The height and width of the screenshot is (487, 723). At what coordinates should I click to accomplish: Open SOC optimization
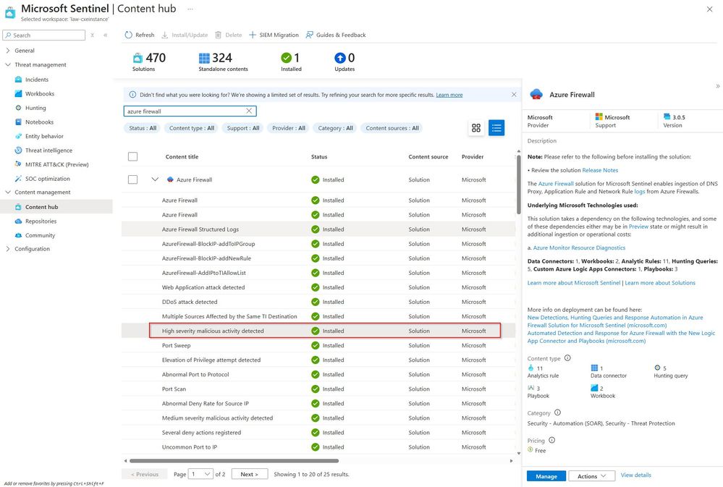pos(48,179)
